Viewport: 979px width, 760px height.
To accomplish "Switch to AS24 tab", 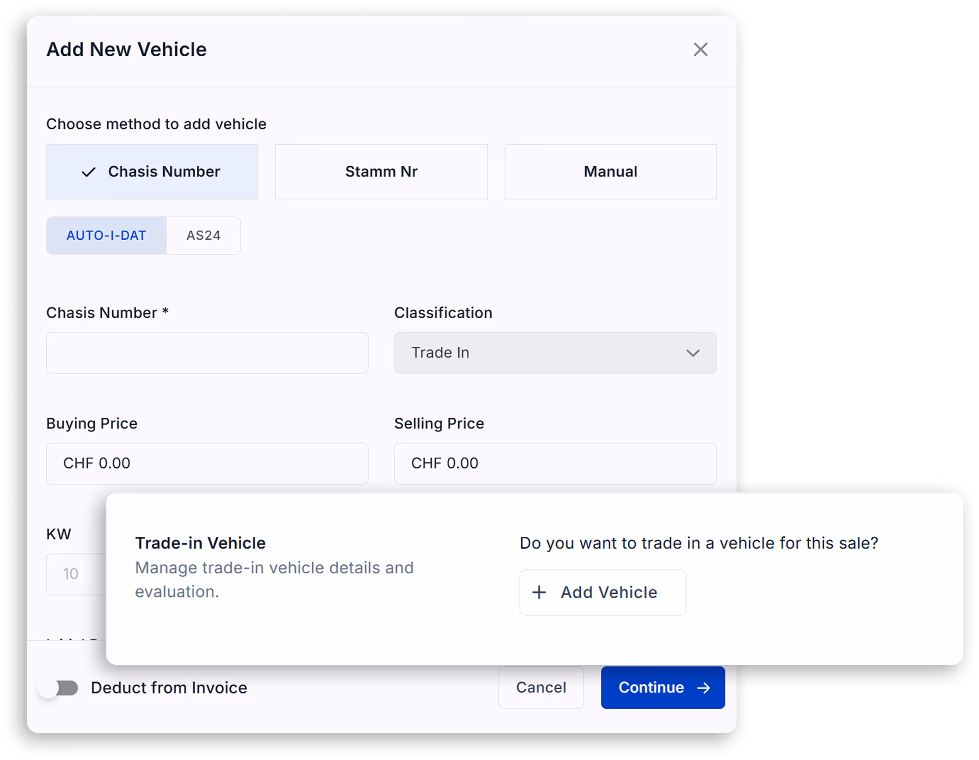I will pyautogui.click(x=203, y=236).
